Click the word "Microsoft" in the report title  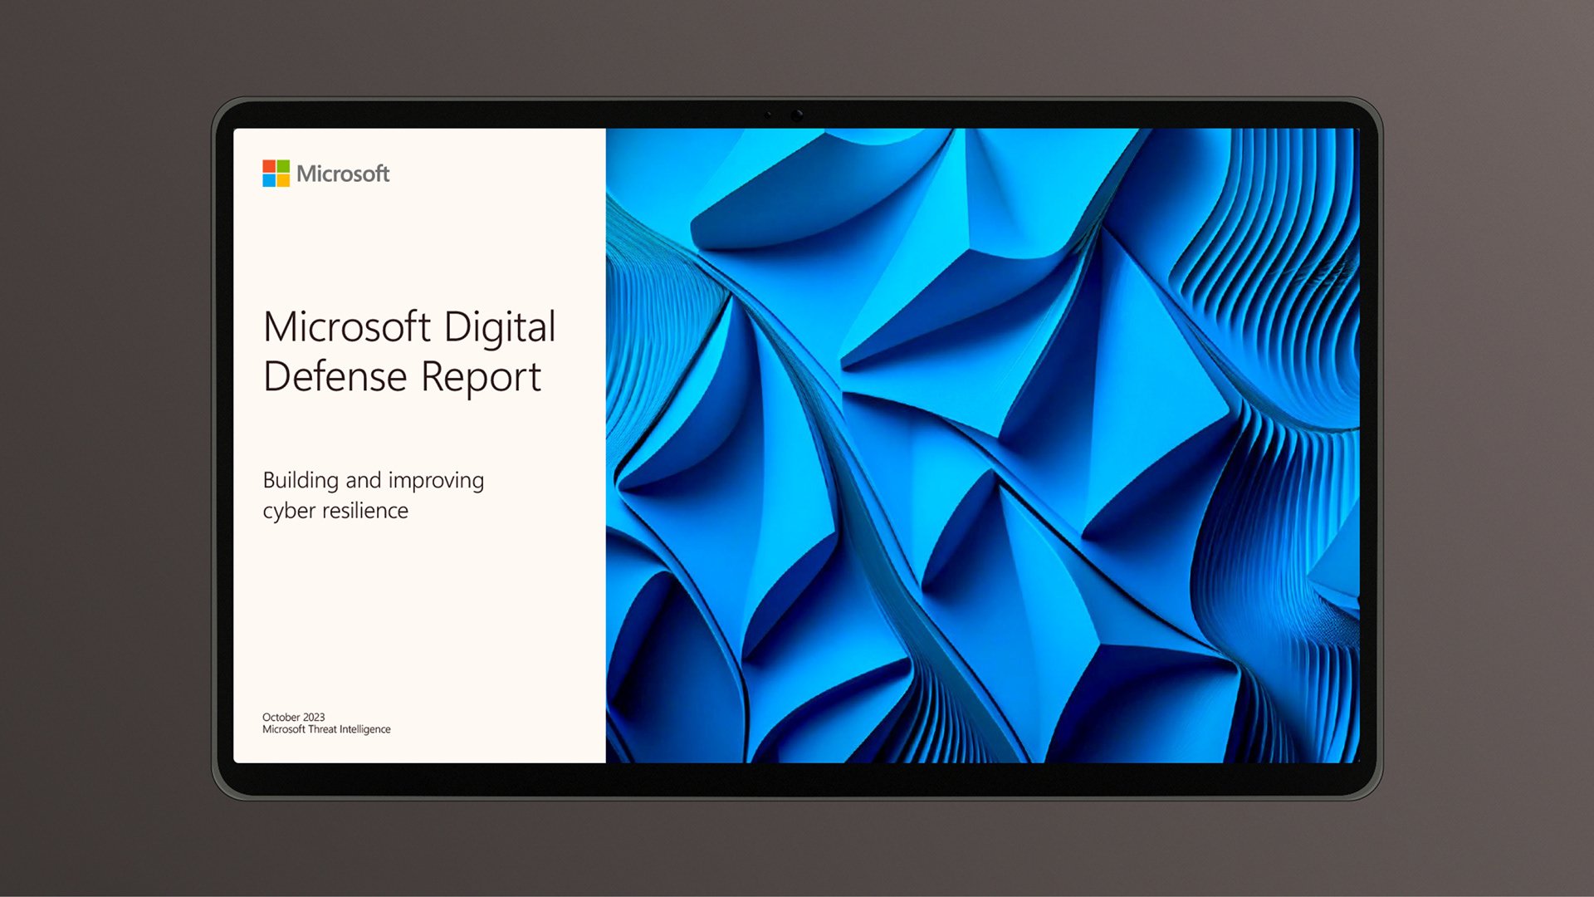tap(346, 327)
